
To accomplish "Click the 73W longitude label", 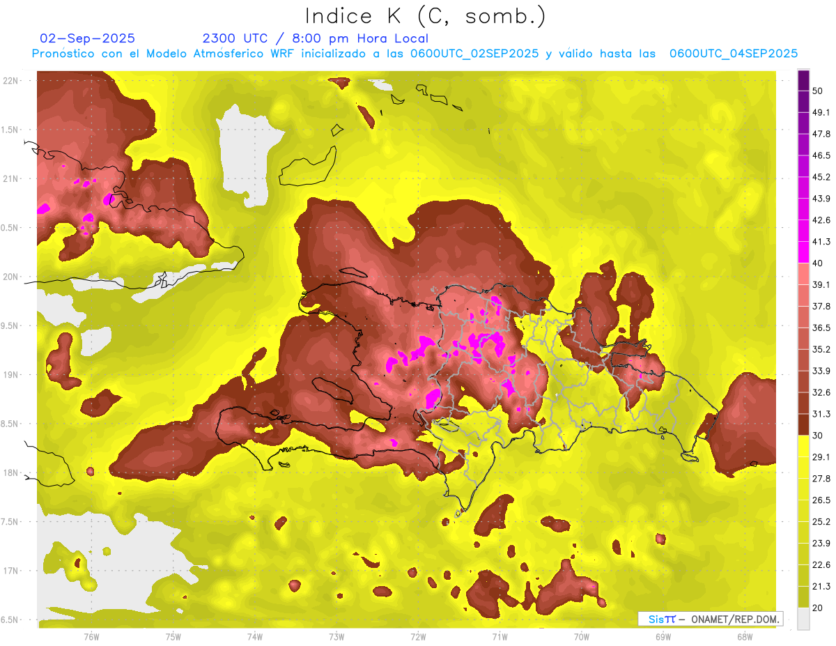I will [336, 636].
